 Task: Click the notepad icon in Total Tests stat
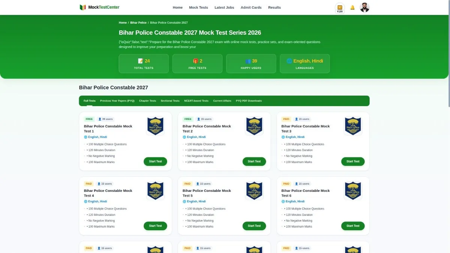141,61
